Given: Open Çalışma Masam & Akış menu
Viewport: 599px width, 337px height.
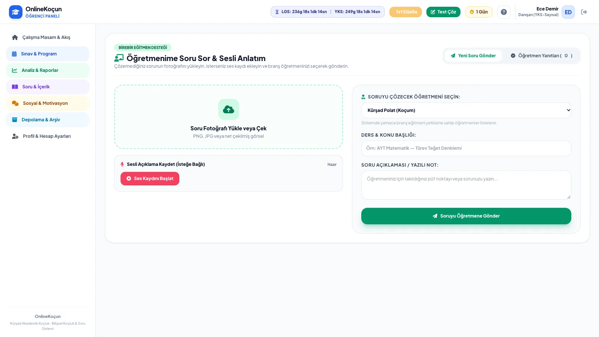Looking at the screenshot, I should [x=48, y=37].
